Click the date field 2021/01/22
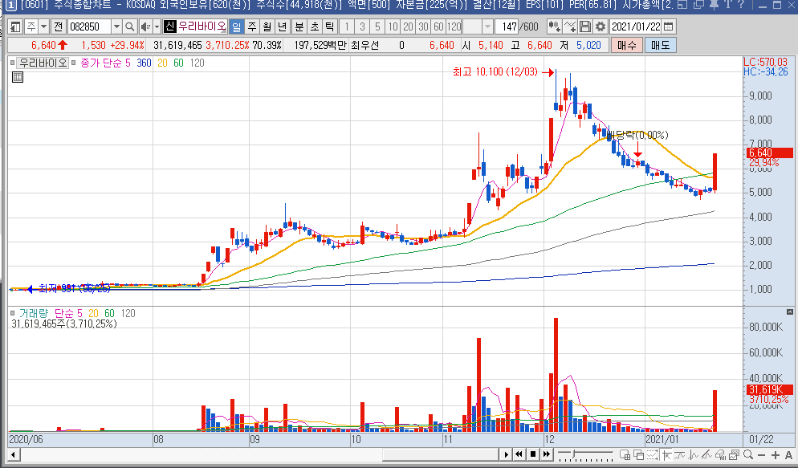The image size is (798, 468). (636, 26)
